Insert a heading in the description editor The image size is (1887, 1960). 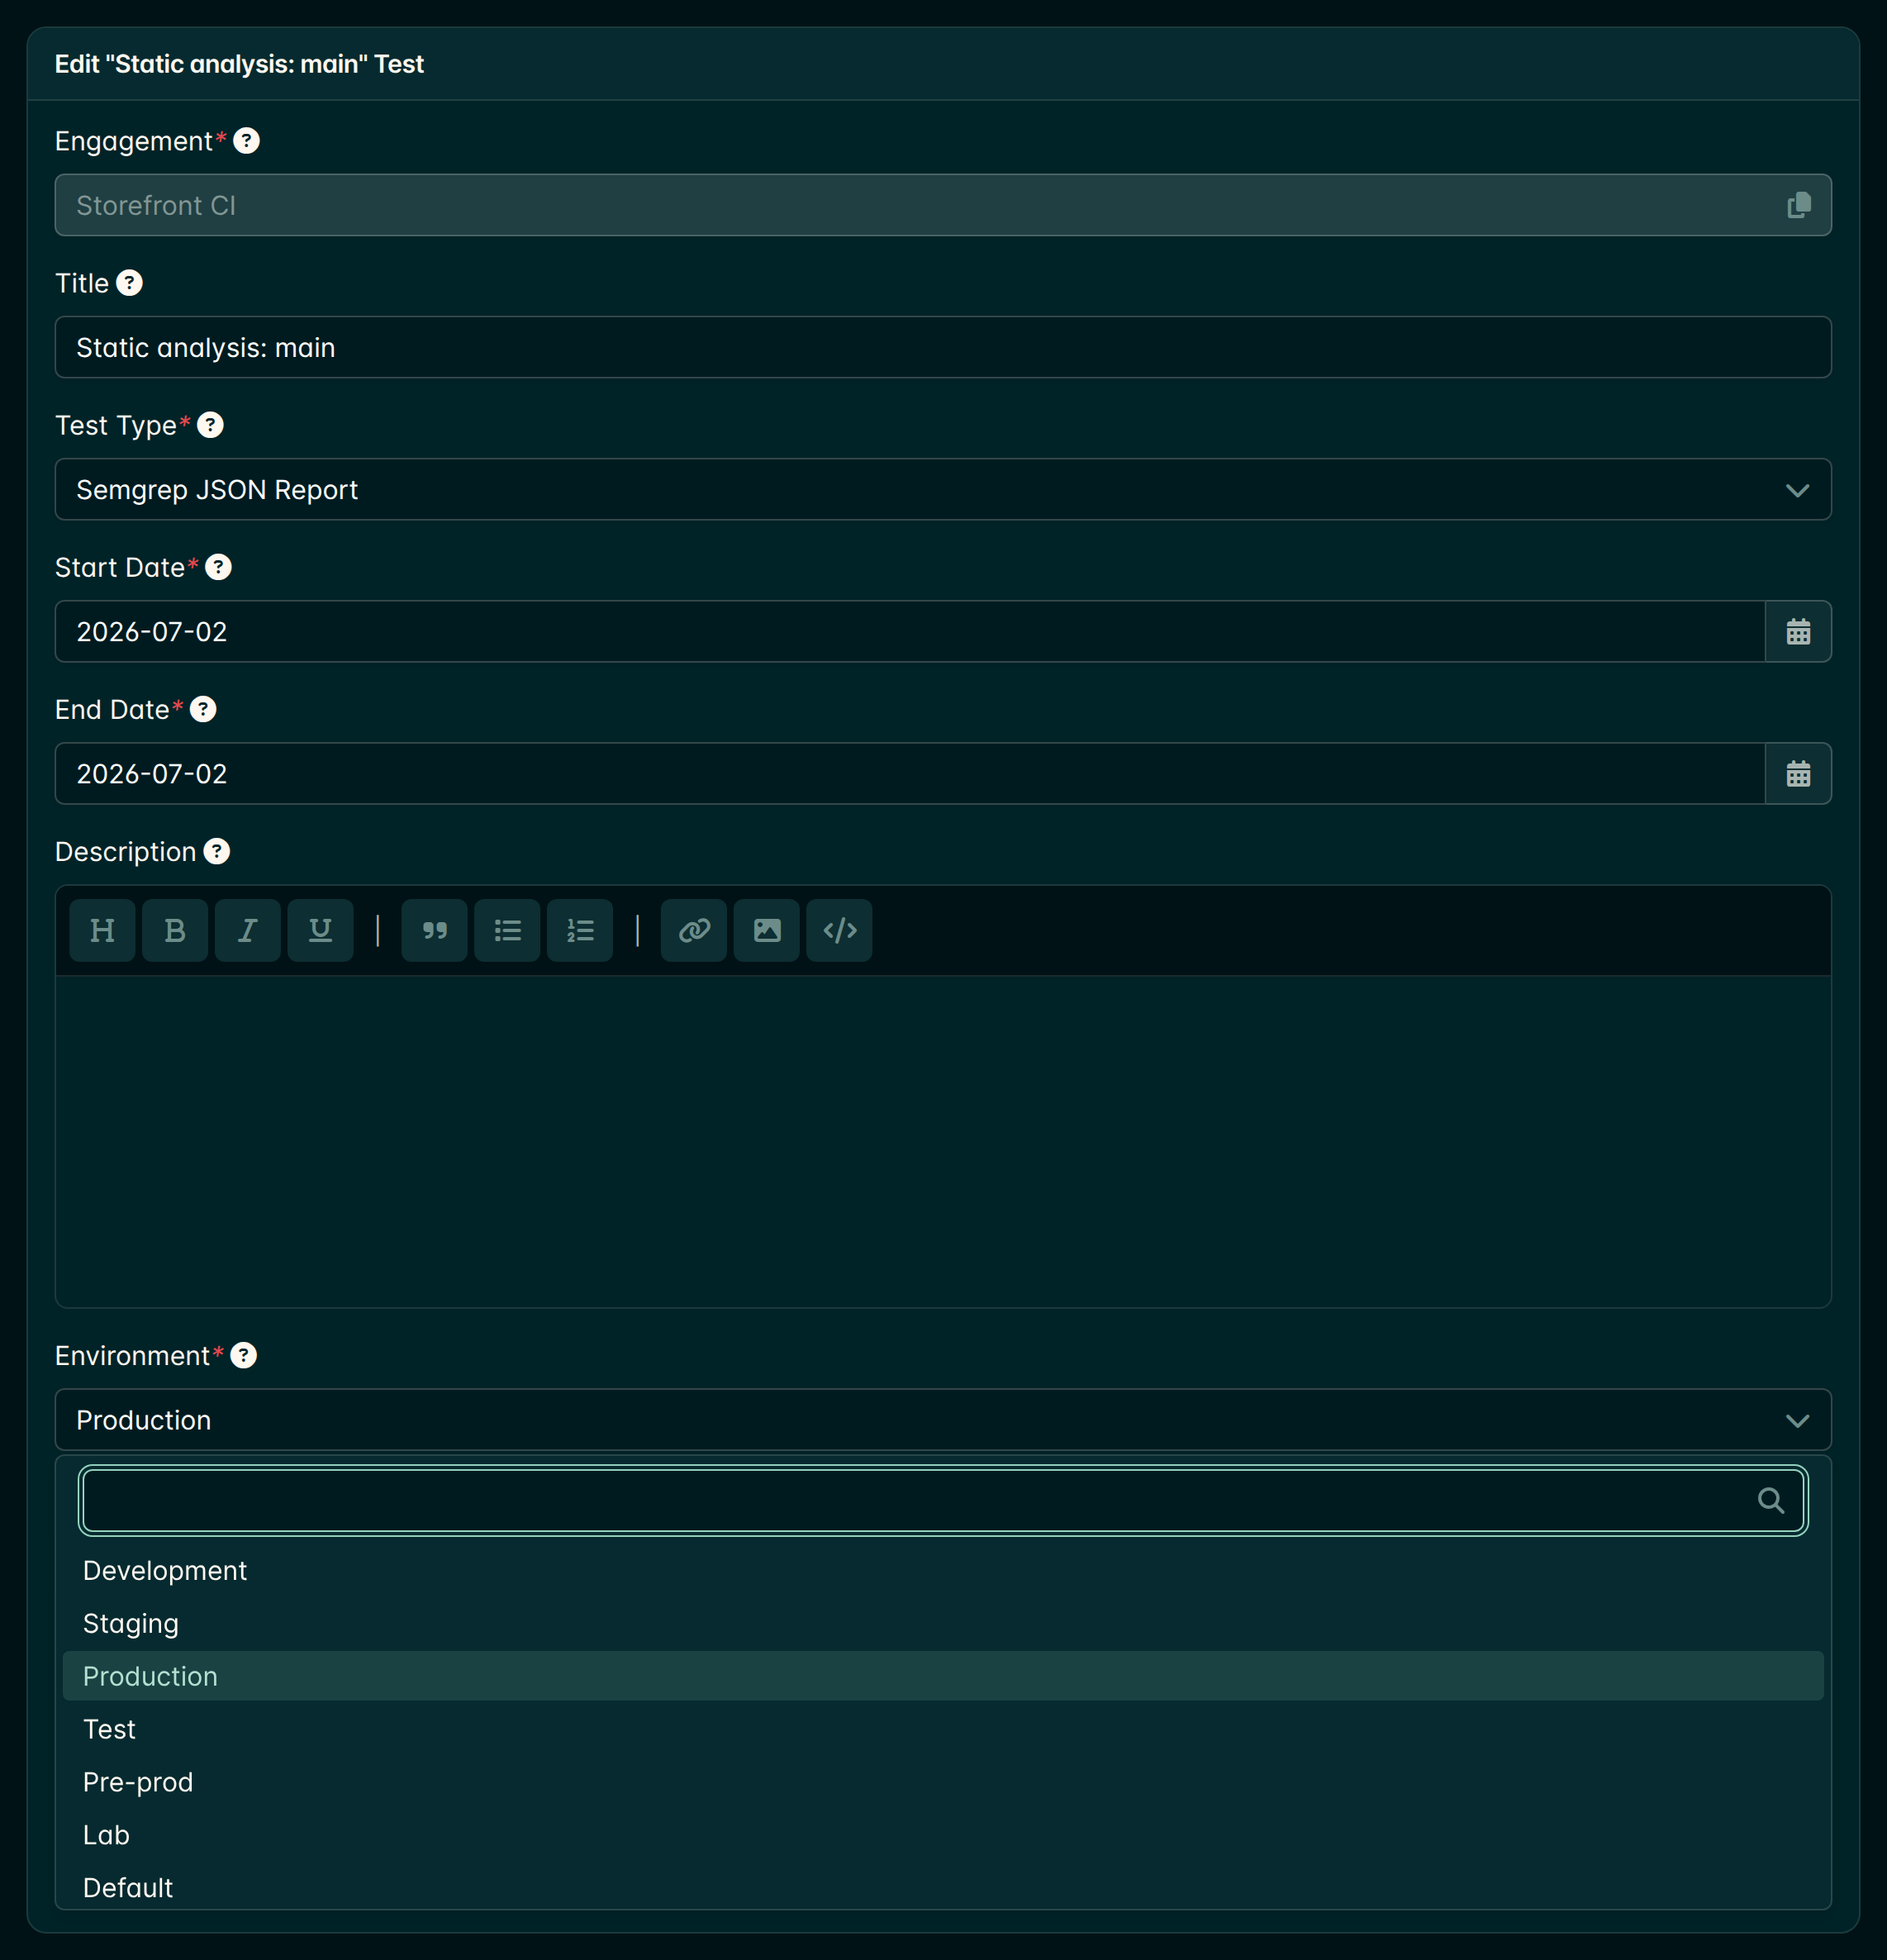pyautogui.click(x=102, y=930)
